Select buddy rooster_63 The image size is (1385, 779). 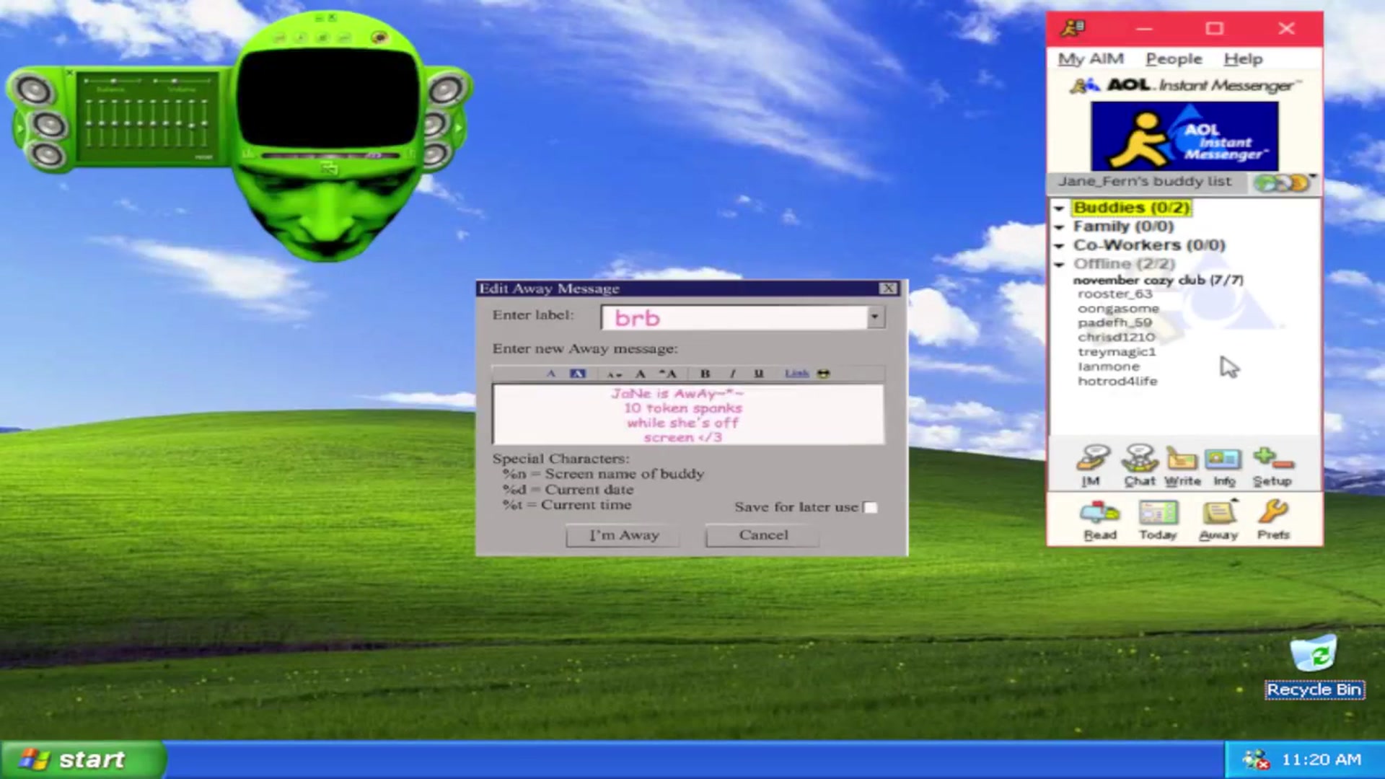1114,294
